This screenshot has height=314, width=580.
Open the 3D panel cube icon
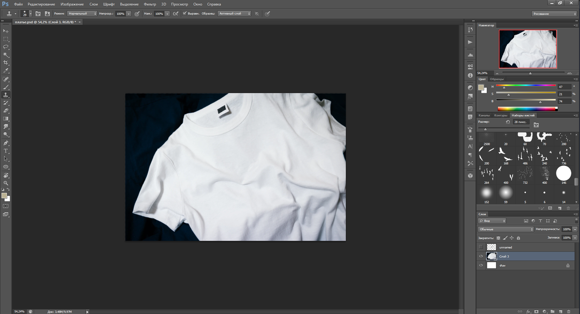click(470, 176)
